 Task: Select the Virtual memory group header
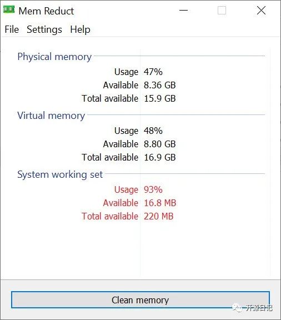click(51, 116)
